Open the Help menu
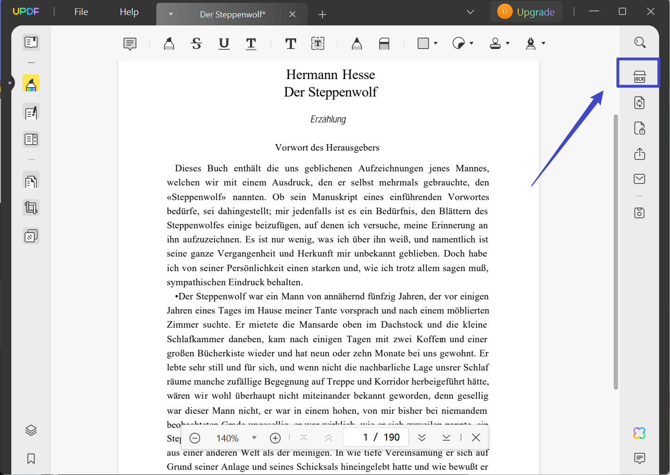Image resolution: width=670 pixels, height=475 pixels. point(129,12)
